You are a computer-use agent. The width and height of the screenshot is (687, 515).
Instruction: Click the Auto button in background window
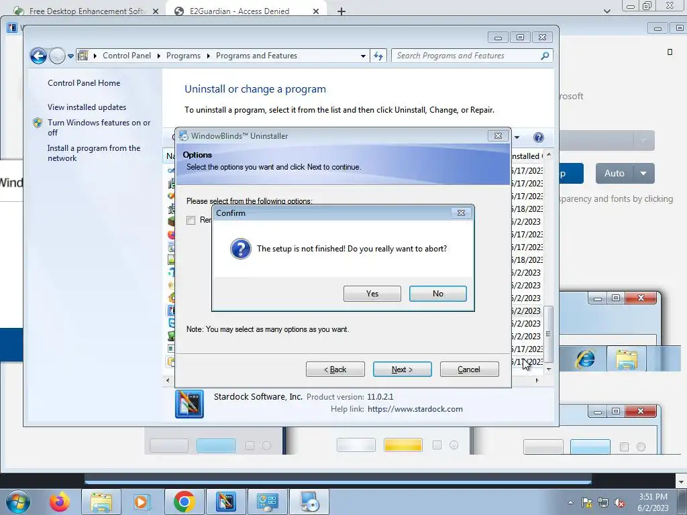click(x=615, y=174)
